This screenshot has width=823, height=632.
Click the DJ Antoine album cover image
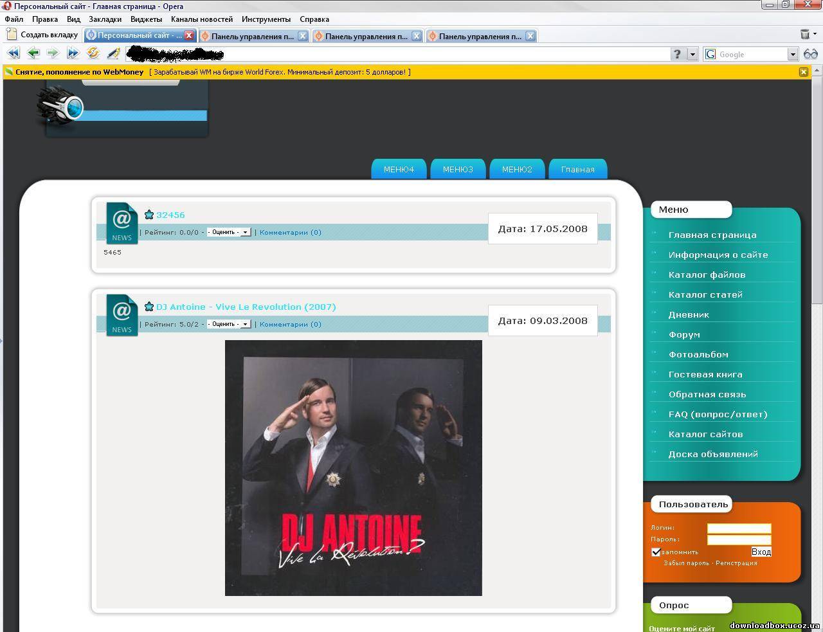coord(353,468)
